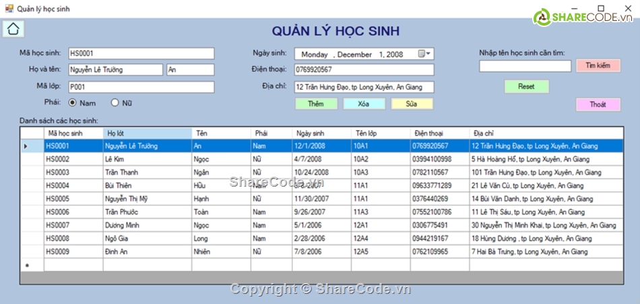
Task: Click the Lê Kim cell
Action: (x=148, y=159)
